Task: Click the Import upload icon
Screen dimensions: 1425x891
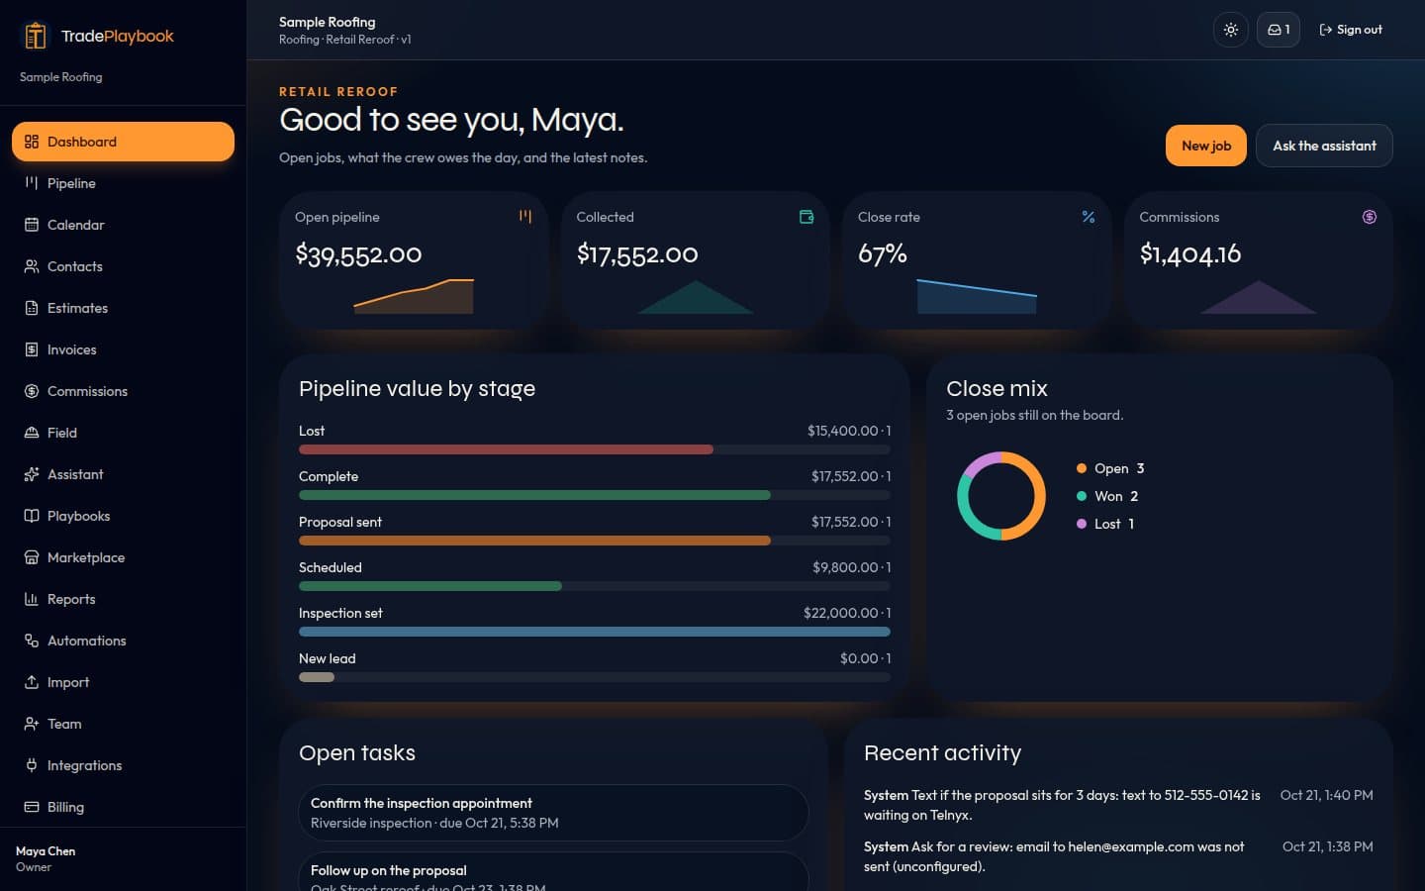Action: pyautogui.click(x=32, y=682)
